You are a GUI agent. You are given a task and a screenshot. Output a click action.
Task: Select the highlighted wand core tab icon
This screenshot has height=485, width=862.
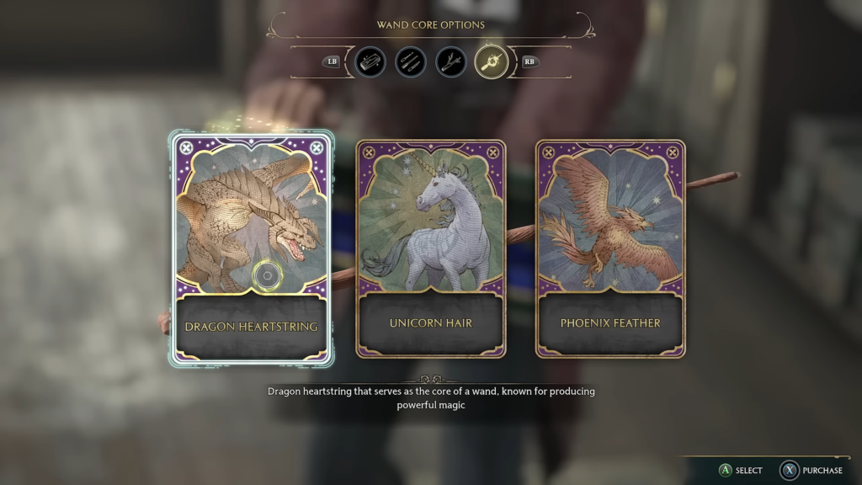tap(492, 61)
